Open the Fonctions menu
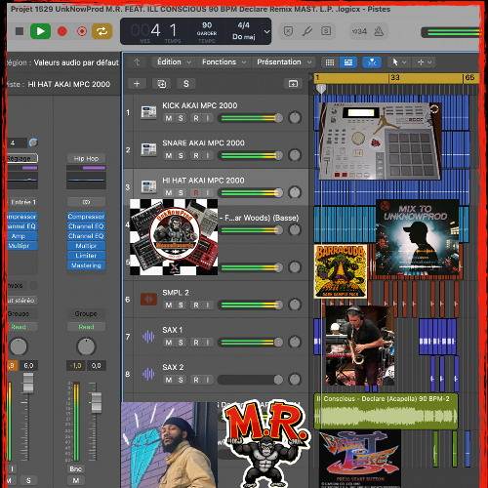Image resolution: width=488 pixels, height=488 pixels. tap(224, 61)
